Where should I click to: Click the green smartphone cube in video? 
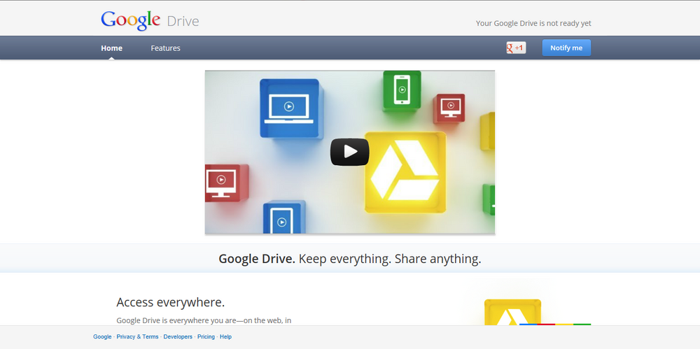[x=402, y=90]
